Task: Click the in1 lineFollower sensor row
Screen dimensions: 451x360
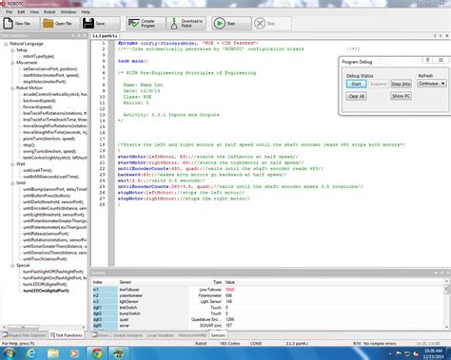Action: [x=268, y=290]
